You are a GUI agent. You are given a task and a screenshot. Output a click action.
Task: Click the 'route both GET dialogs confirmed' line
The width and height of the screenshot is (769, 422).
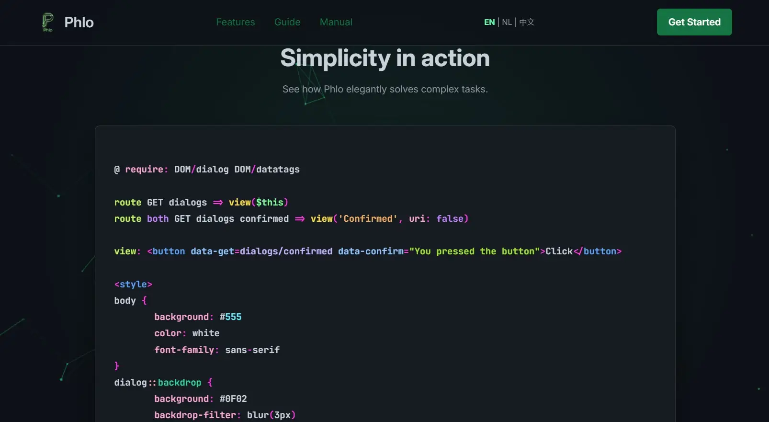point(291,219)
